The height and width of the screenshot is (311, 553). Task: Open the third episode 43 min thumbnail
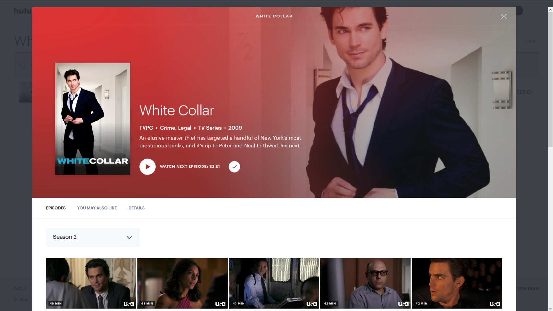tap(274, 283)
